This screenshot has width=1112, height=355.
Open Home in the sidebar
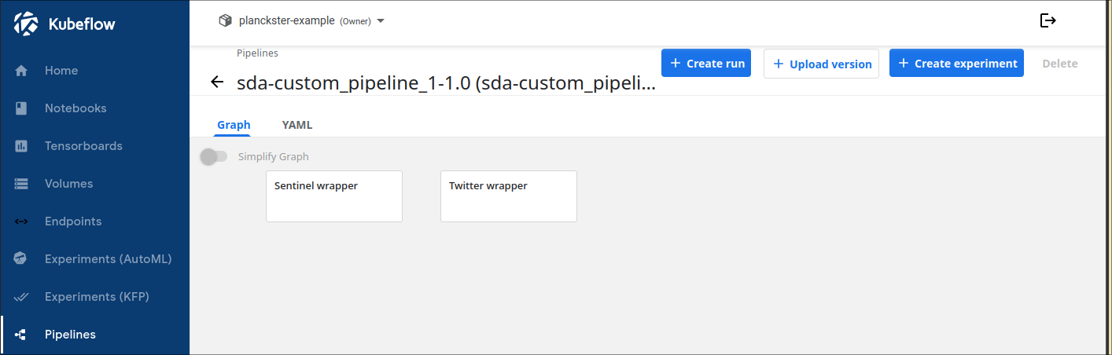[95, 71]
